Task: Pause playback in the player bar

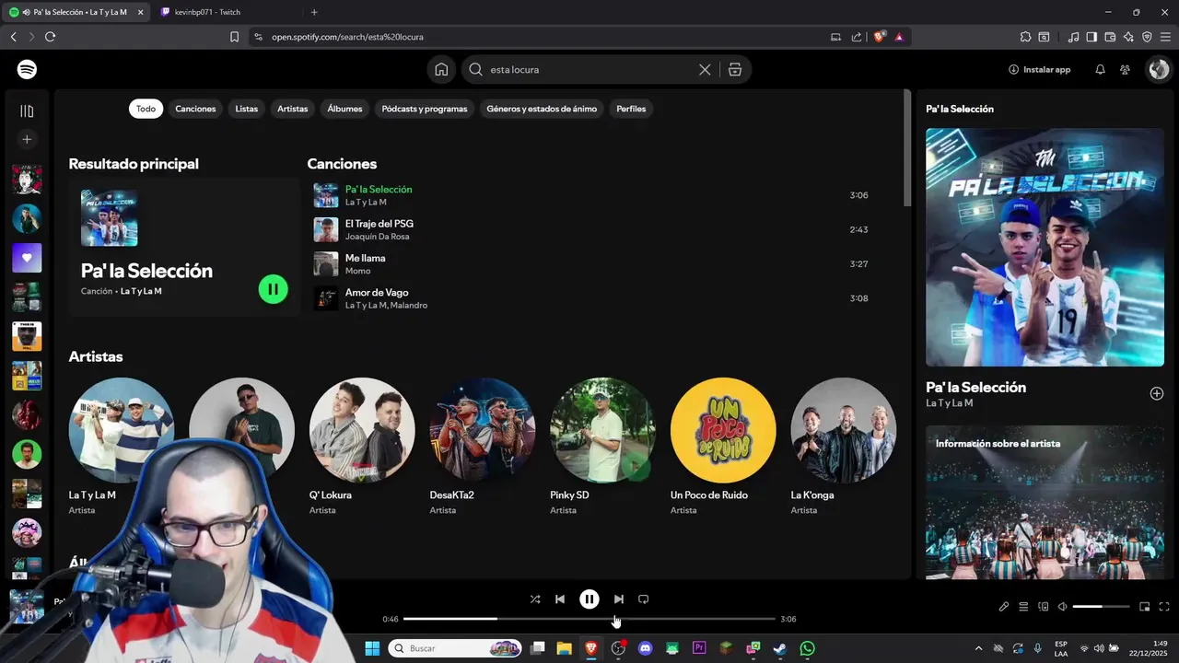Action: [x=589, y=599]
